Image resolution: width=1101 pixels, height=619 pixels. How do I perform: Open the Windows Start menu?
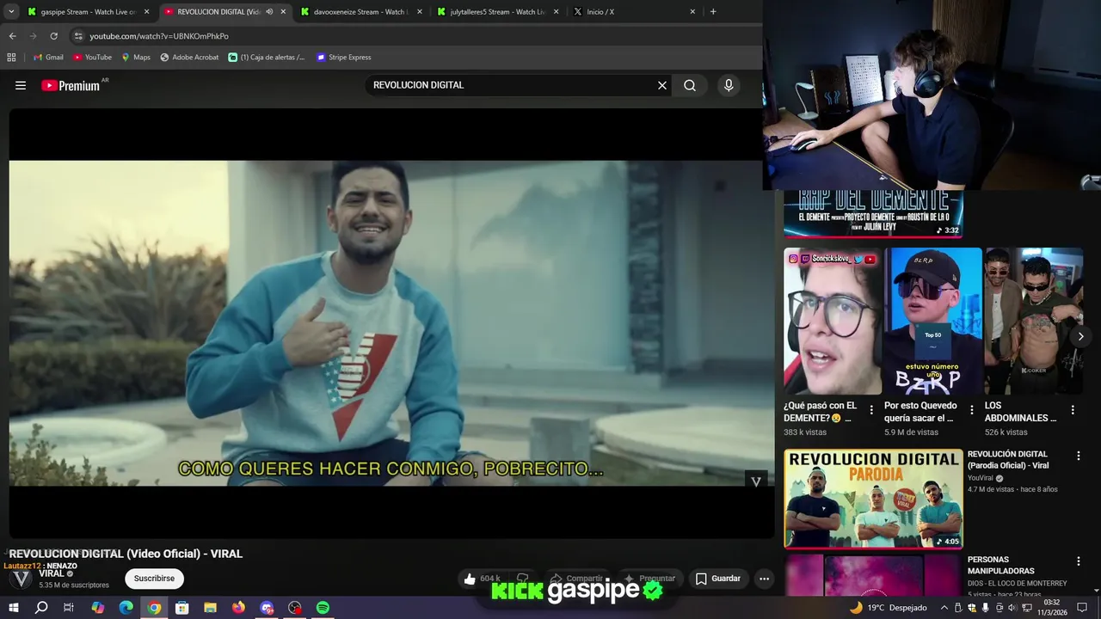click(x=13, y=608)
